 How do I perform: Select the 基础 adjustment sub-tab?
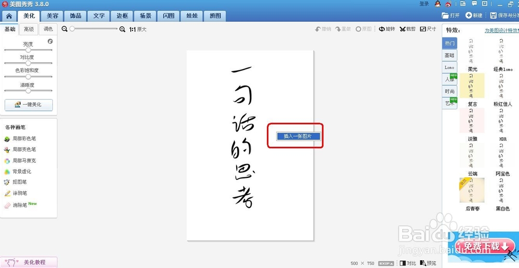[9, 29]
